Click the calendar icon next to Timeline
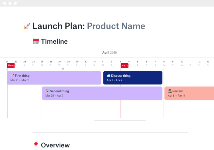 [x=36, y=41]
